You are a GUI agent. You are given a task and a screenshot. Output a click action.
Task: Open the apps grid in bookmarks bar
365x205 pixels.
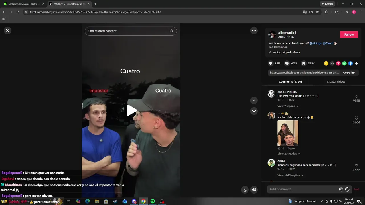point(4,19)
